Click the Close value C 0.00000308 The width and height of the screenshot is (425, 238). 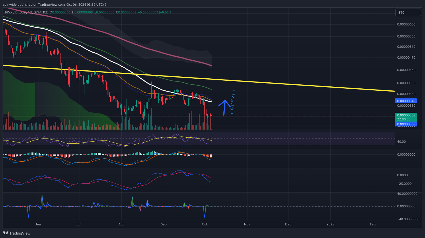pos(126,12)
